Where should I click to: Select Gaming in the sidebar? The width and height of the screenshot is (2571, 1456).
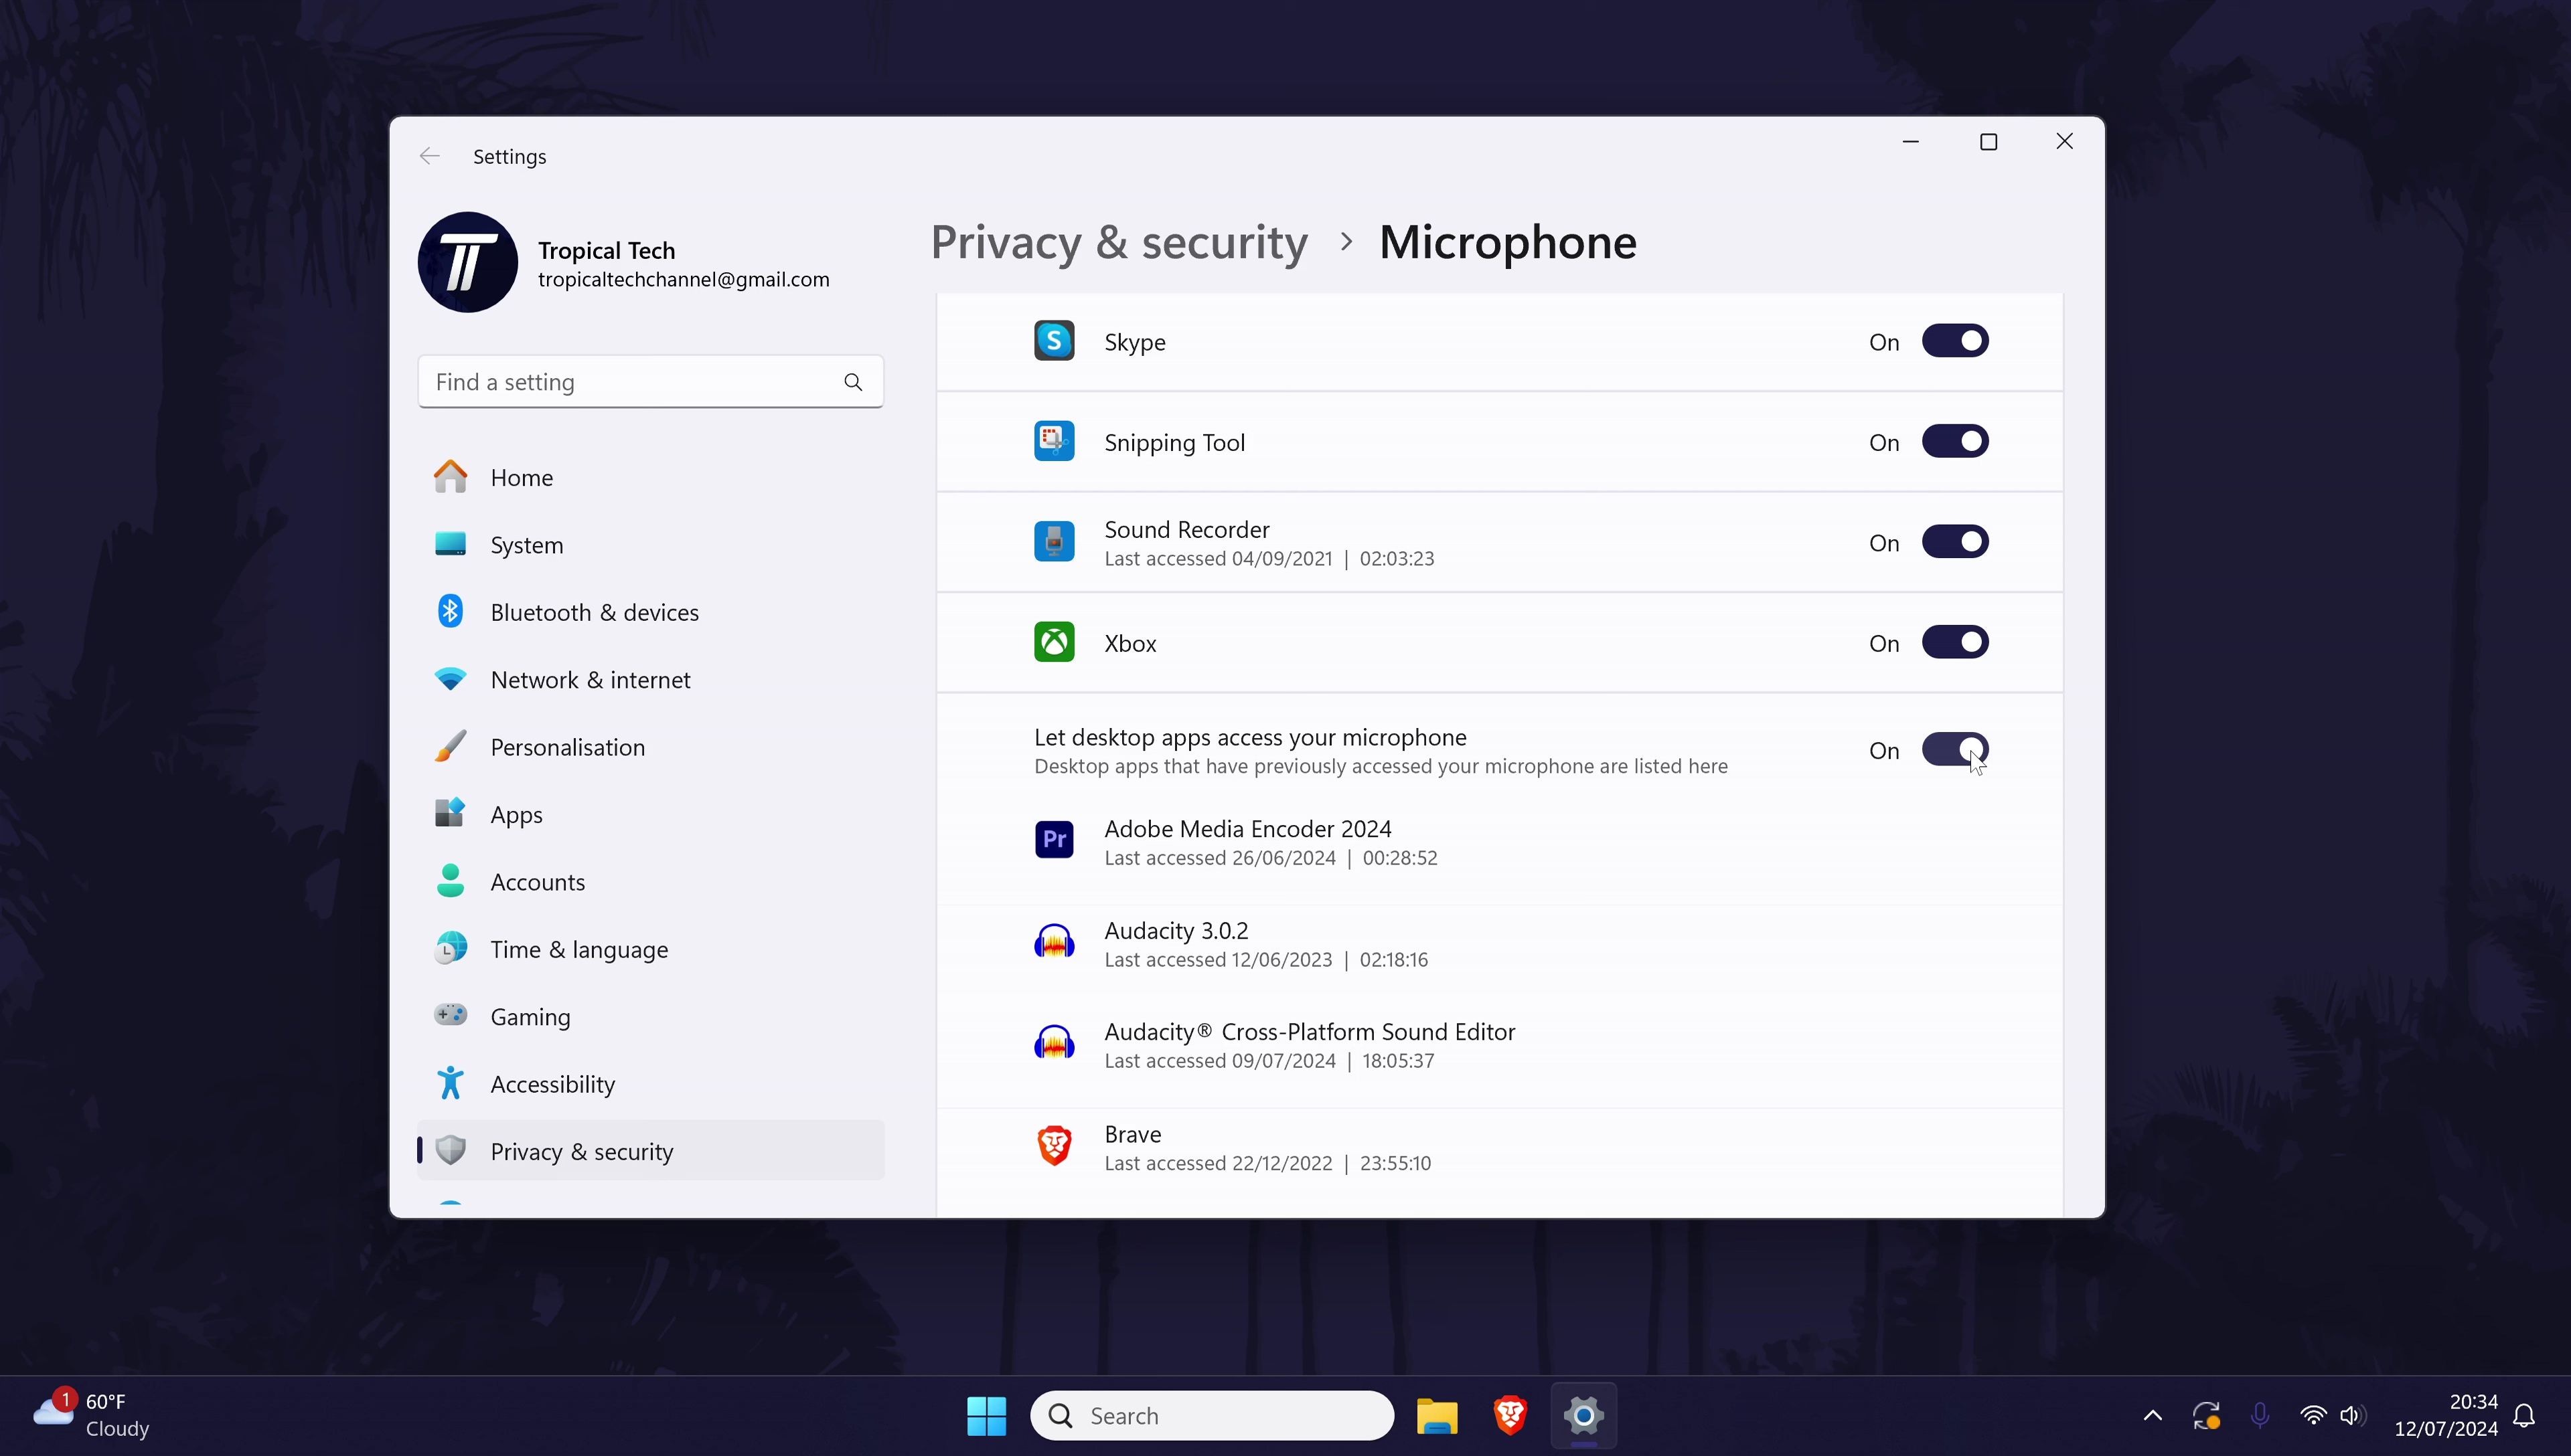[x=650, y=1017]
